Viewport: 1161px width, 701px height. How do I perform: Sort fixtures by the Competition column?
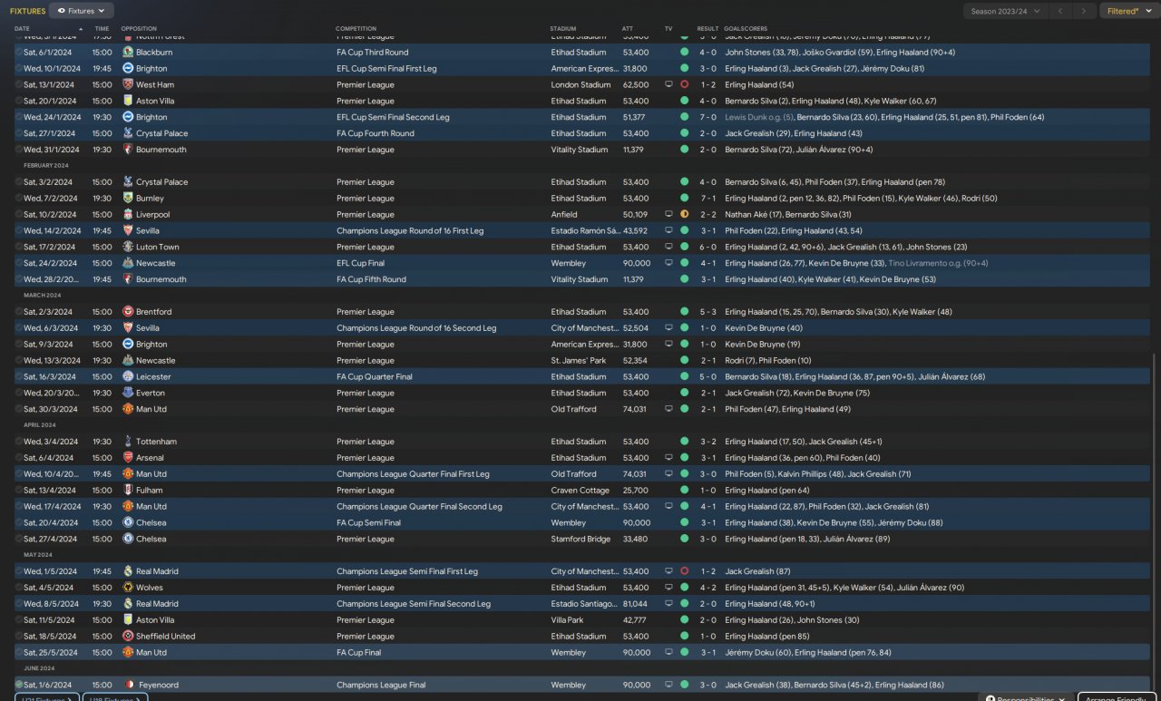[x=356, y=29]
